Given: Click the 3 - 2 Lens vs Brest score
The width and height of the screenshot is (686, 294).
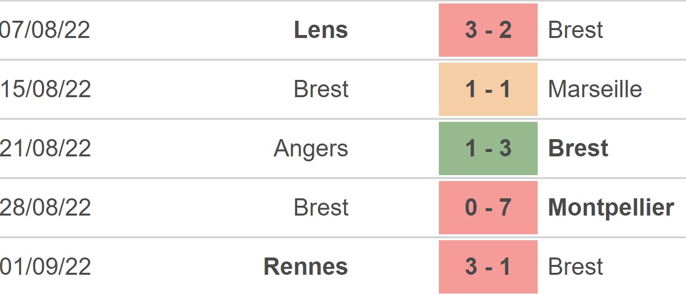Looking at the screenshot, I should [488, 30].
